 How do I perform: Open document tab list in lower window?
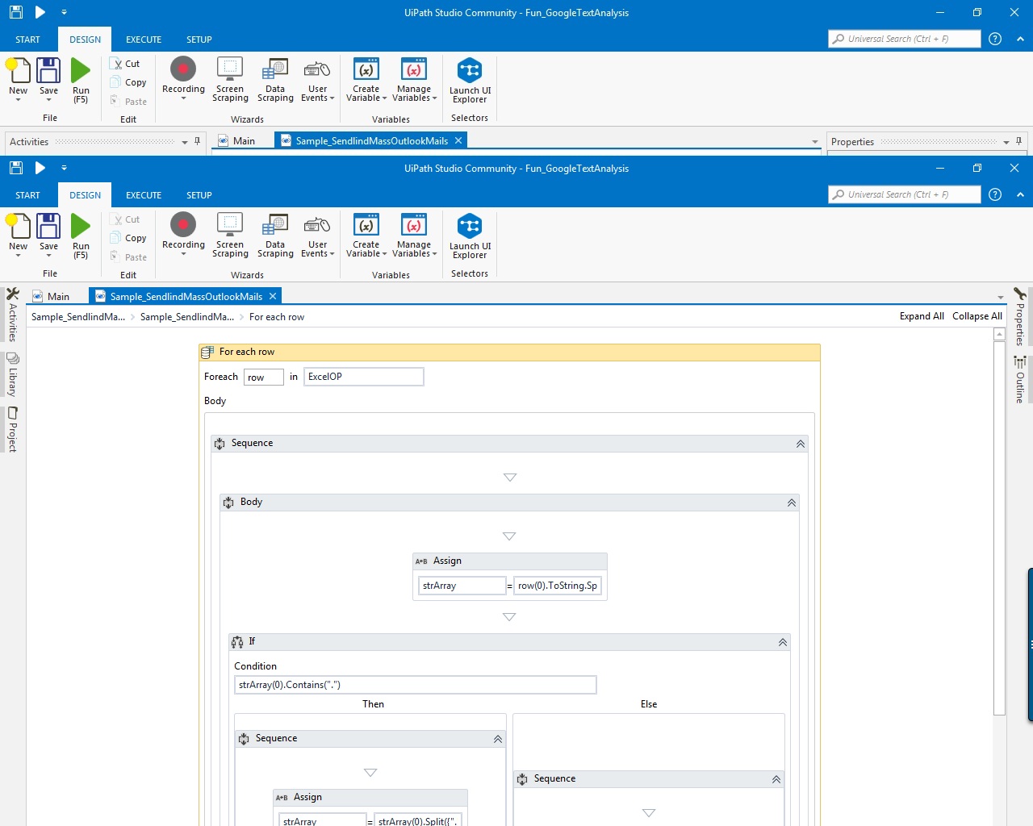[x=1000, y=298]
